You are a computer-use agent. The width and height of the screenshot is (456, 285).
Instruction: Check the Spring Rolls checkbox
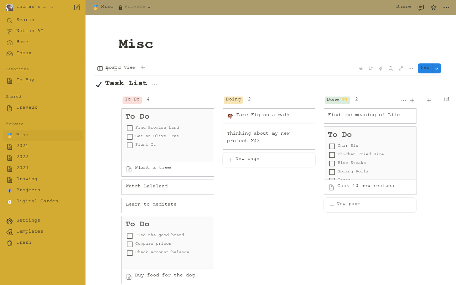[x=332, y=172]
